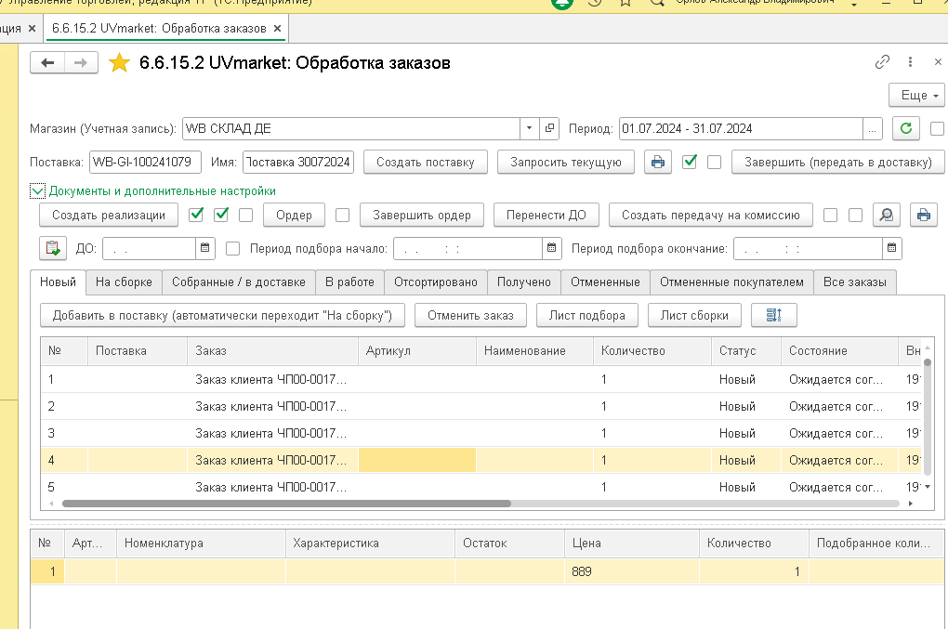The image size is (948, 629).
Task: Click the back arrow navigation button
Action: point(47,63)
